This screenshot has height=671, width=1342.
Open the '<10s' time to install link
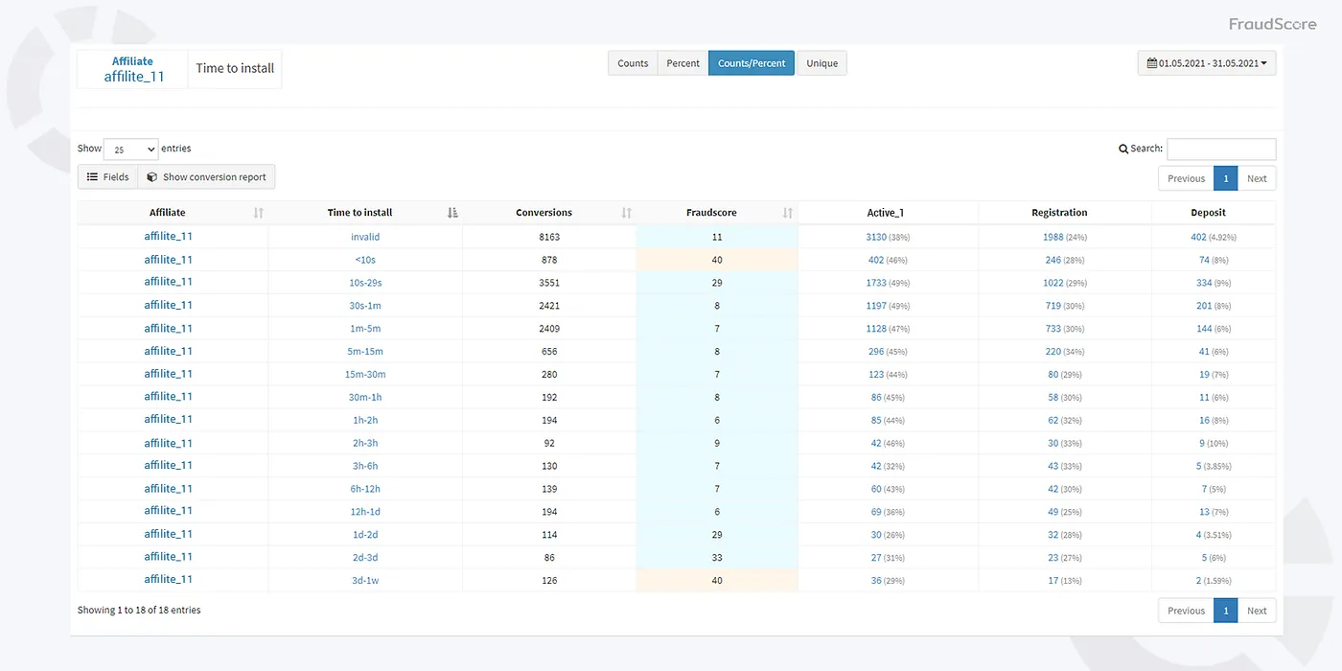365,260
